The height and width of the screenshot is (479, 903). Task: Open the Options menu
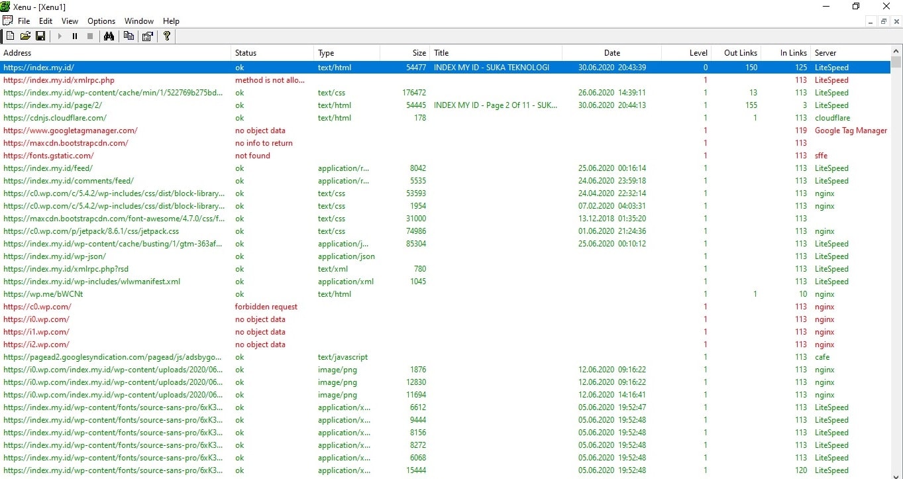tap(101, 21)
